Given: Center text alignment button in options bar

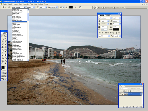Looking at the screenshot, I should pos(64,7).
